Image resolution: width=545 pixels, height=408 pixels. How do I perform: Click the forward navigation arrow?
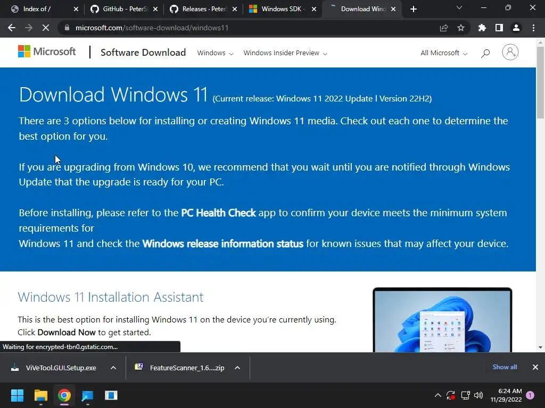pos(29,28)
